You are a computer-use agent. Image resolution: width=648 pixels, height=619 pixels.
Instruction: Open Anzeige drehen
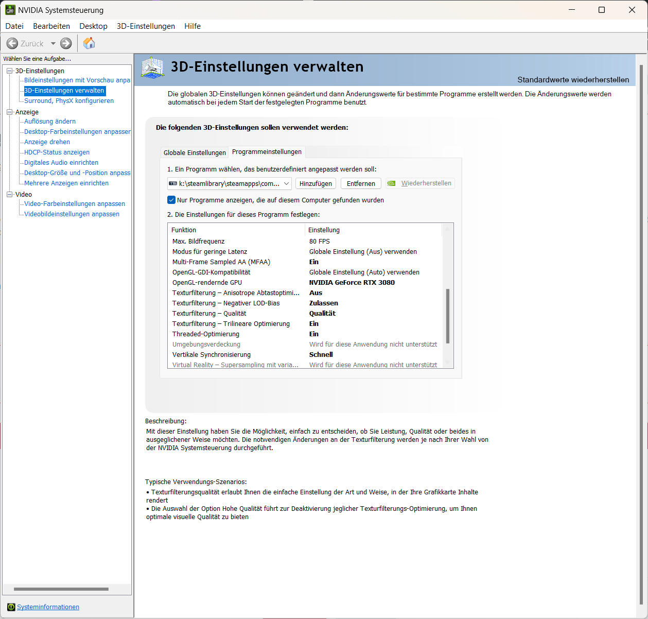tap(47, 142)
